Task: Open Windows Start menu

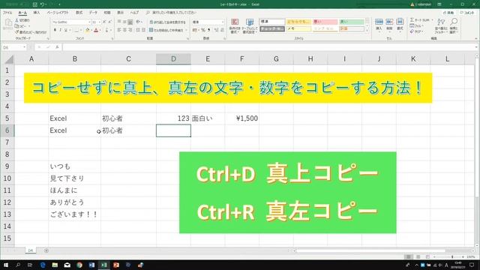Action: click(x=6, y=265)
